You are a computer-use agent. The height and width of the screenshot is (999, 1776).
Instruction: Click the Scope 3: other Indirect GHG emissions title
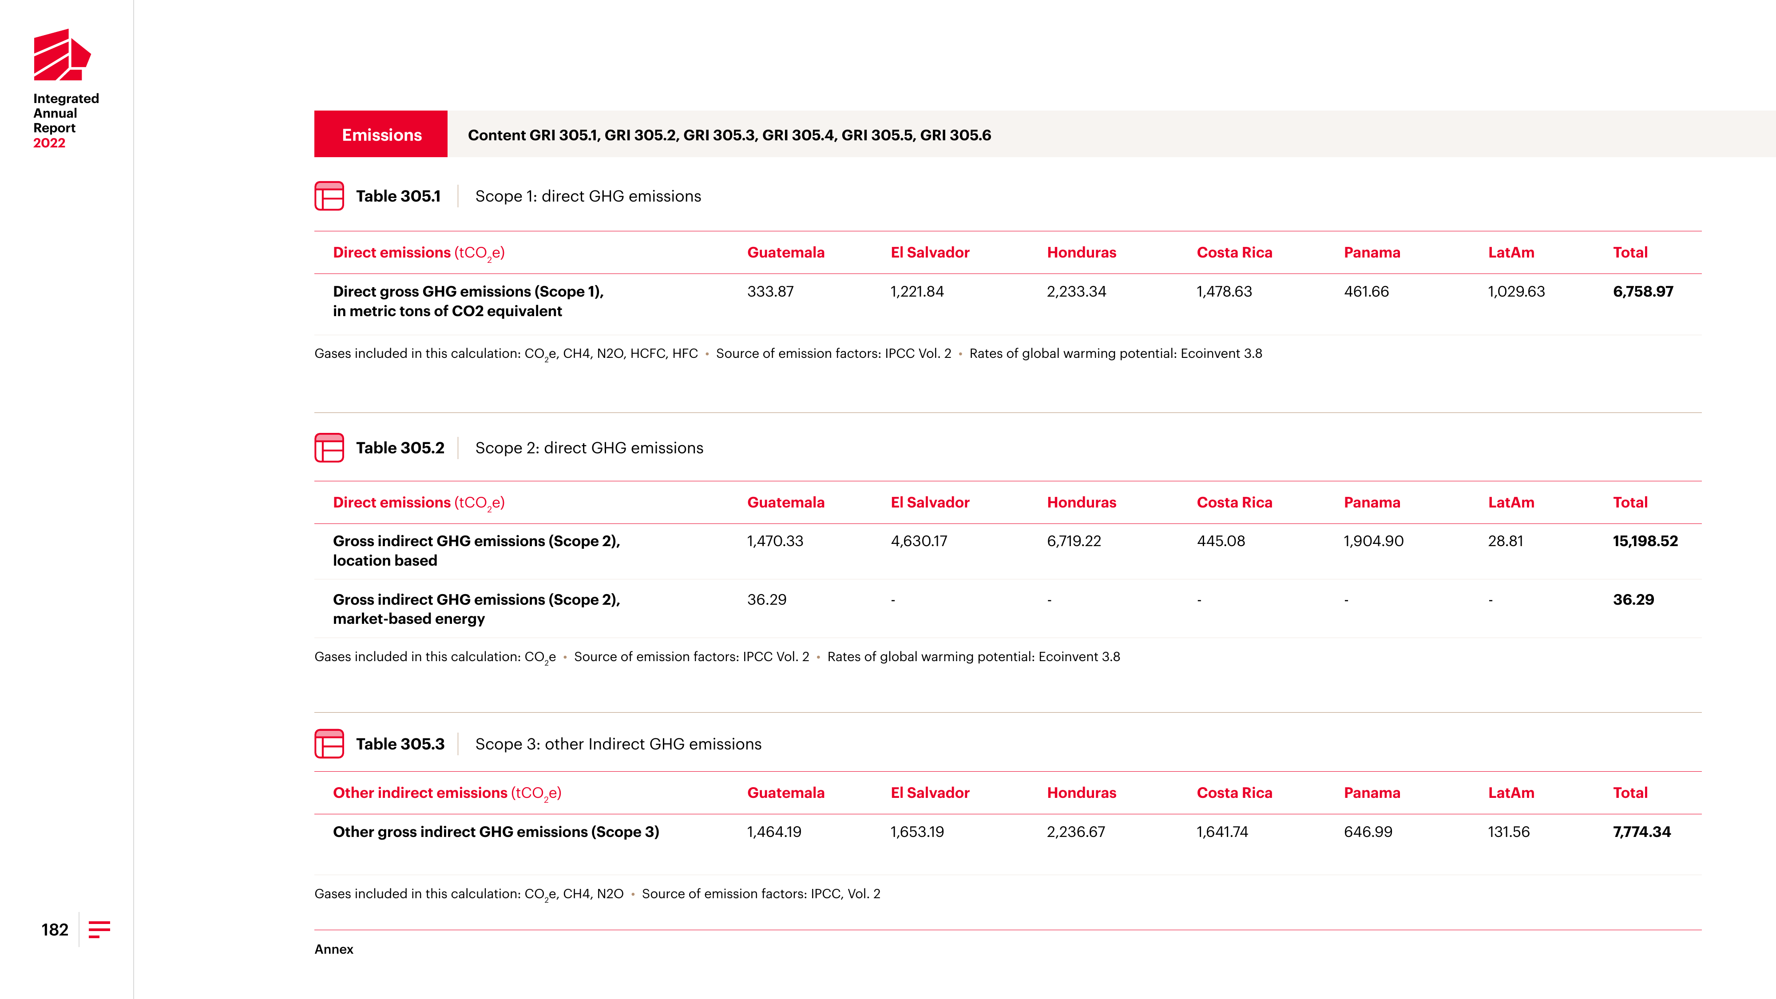(x=618, y=744)
